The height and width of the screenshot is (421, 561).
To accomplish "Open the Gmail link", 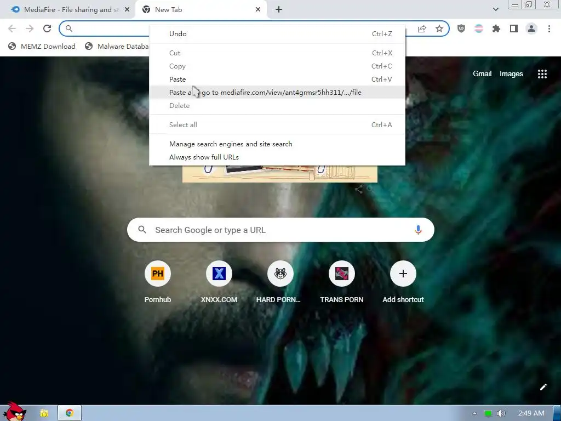I will (x=482, y=74).
